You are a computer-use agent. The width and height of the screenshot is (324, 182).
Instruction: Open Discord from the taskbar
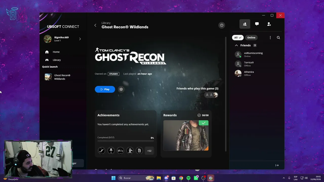pyautogui.click(x=166, y=178)
